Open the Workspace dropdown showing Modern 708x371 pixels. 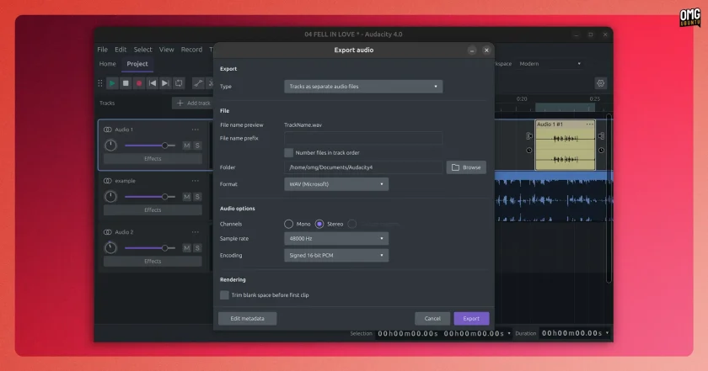[550, 64]
